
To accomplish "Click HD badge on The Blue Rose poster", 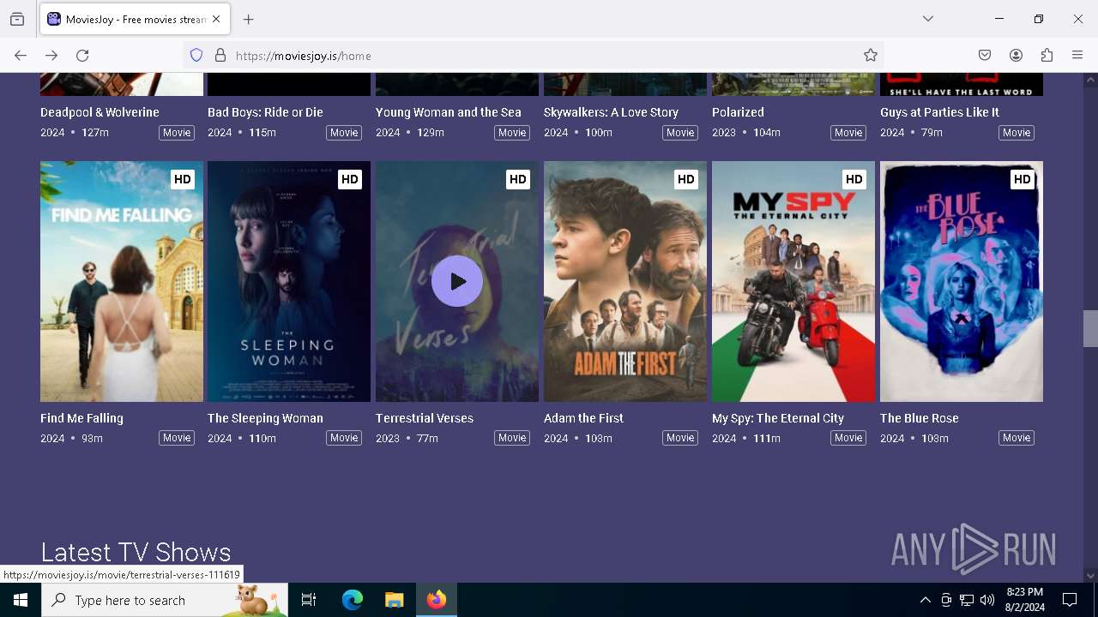I will [1022, 179].
